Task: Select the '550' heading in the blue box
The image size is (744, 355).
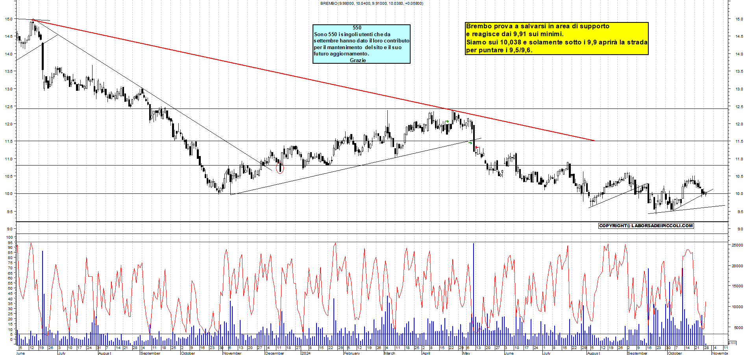Action: pos(357,28)
